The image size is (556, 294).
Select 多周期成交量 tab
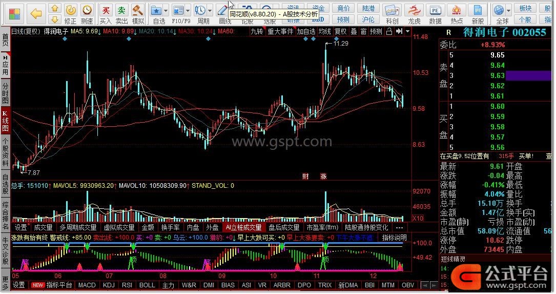(x=78, y=228)
